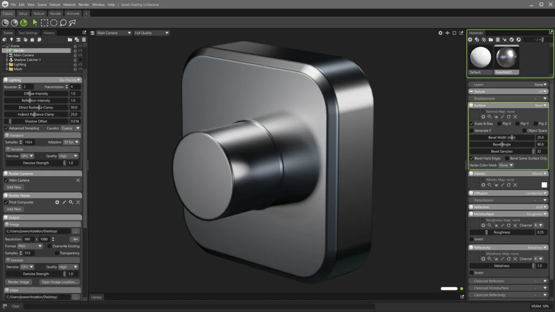
Task: Delete selected scene object with trash icon
Action: pyautogui.click(x=83, y=40)
